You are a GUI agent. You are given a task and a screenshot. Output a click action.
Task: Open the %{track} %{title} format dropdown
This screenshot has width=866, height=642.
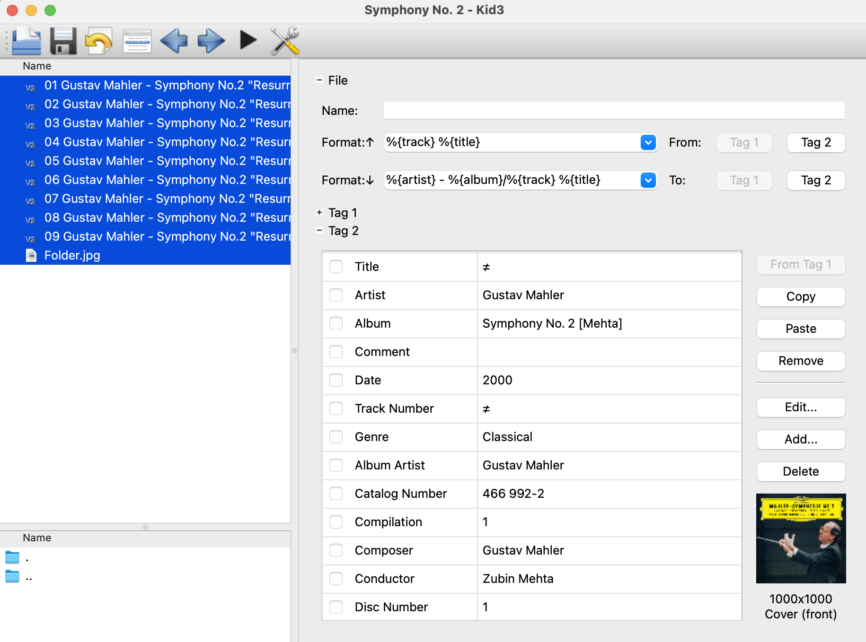click(x=648, y=142)
